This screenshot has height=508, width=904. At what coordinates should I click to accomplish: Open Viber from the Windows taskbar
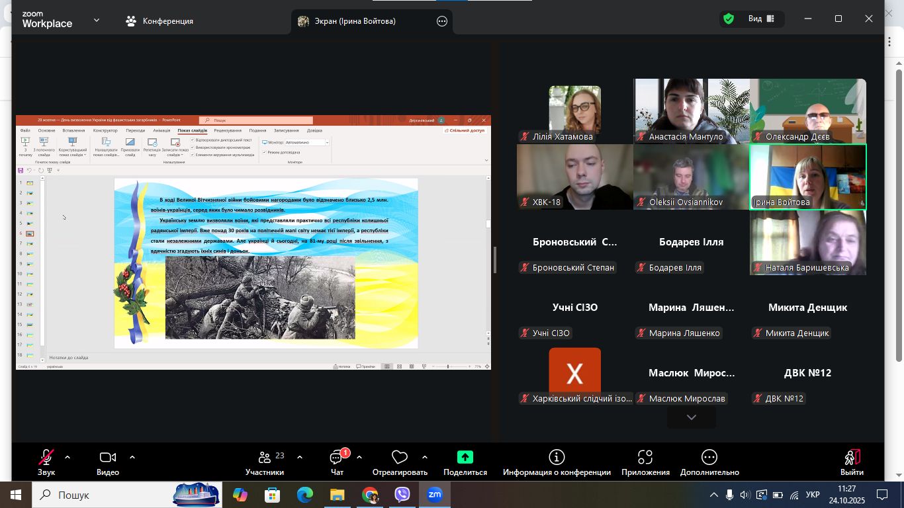(402, 495)
